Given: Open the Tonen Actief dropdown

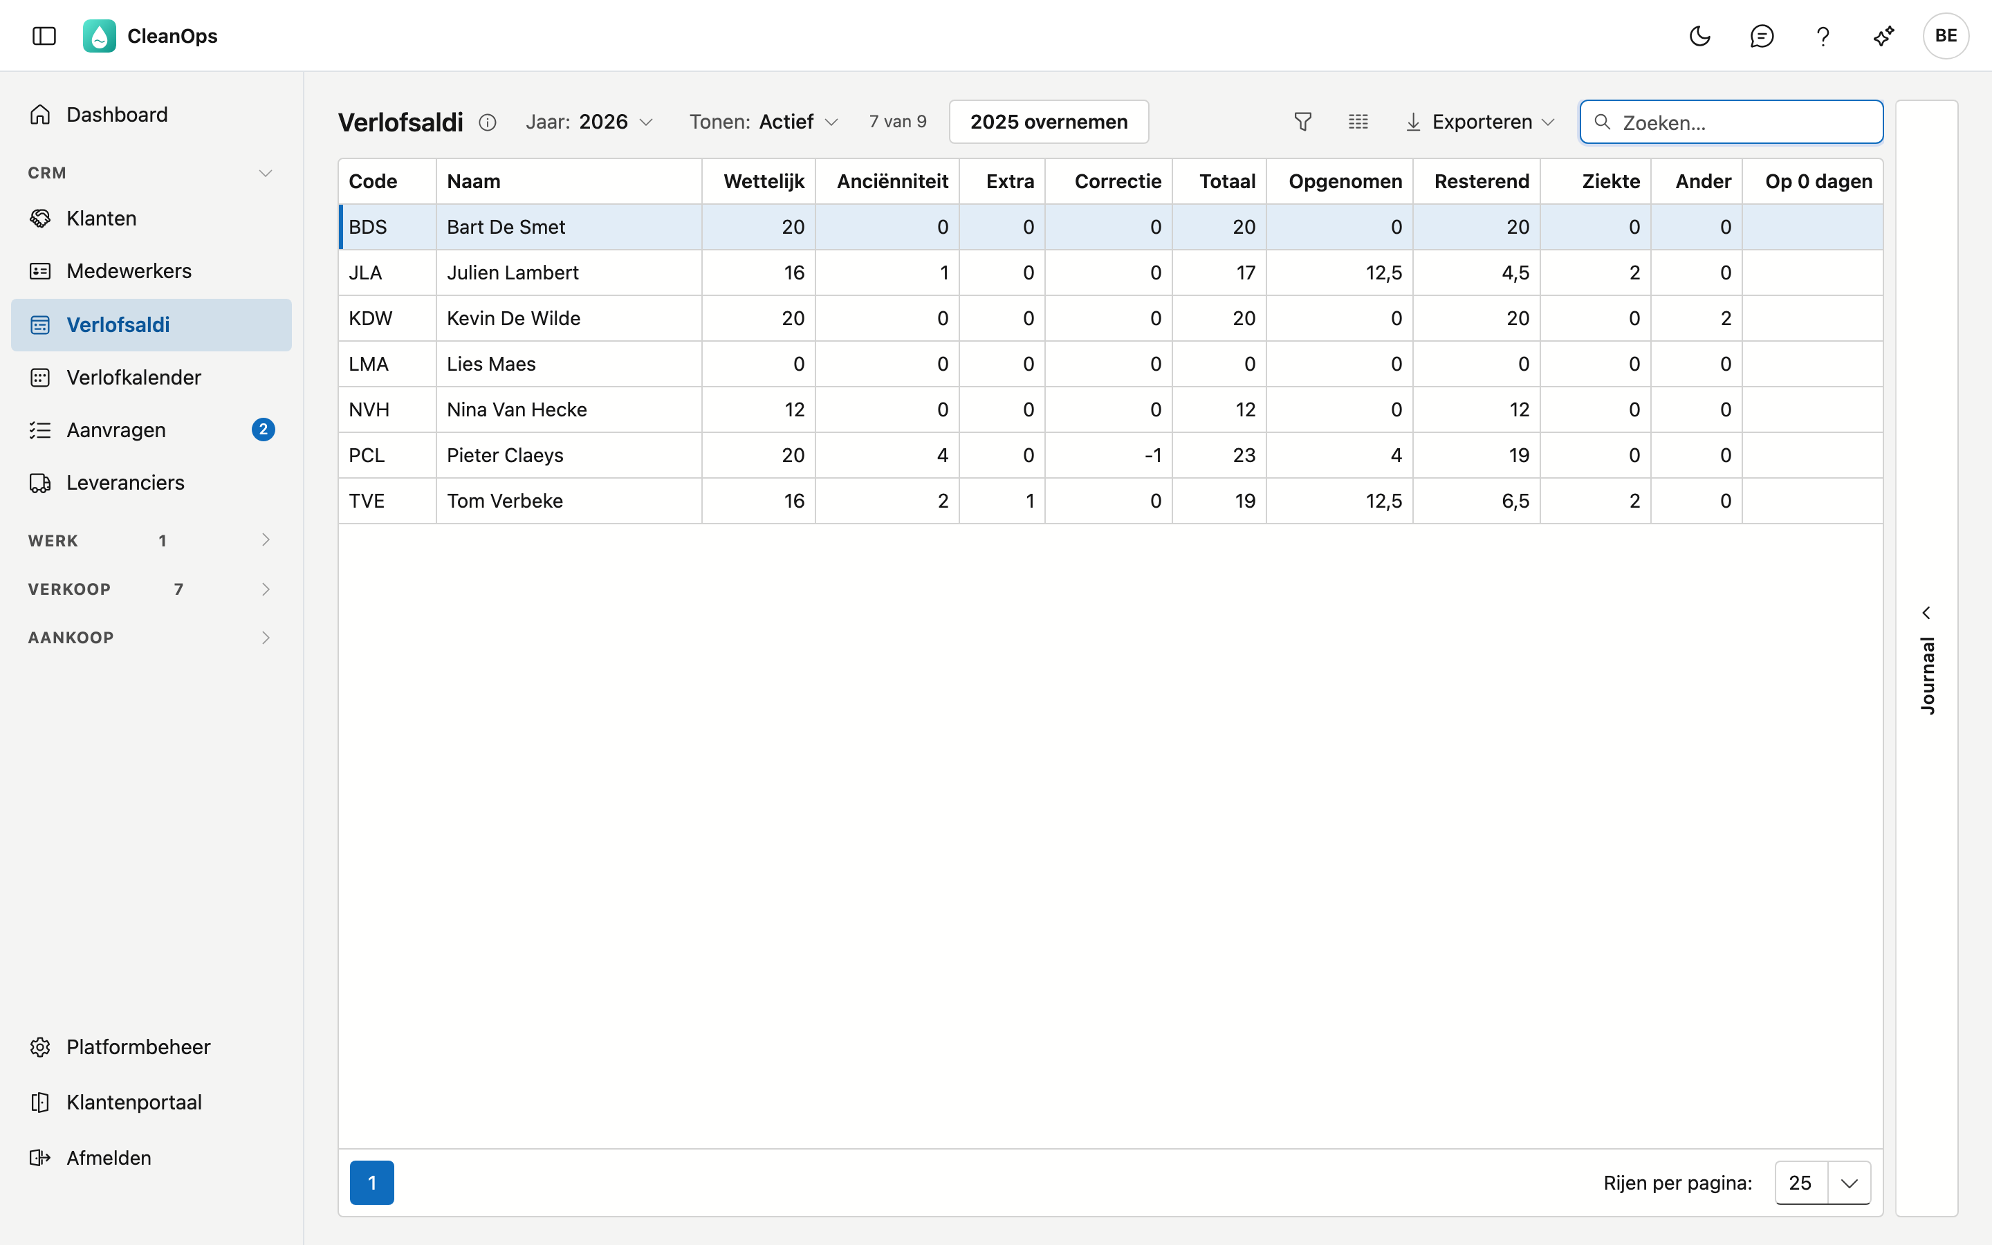Looking at the screenshot, I should pyautogui.click(x=764, y=122).
